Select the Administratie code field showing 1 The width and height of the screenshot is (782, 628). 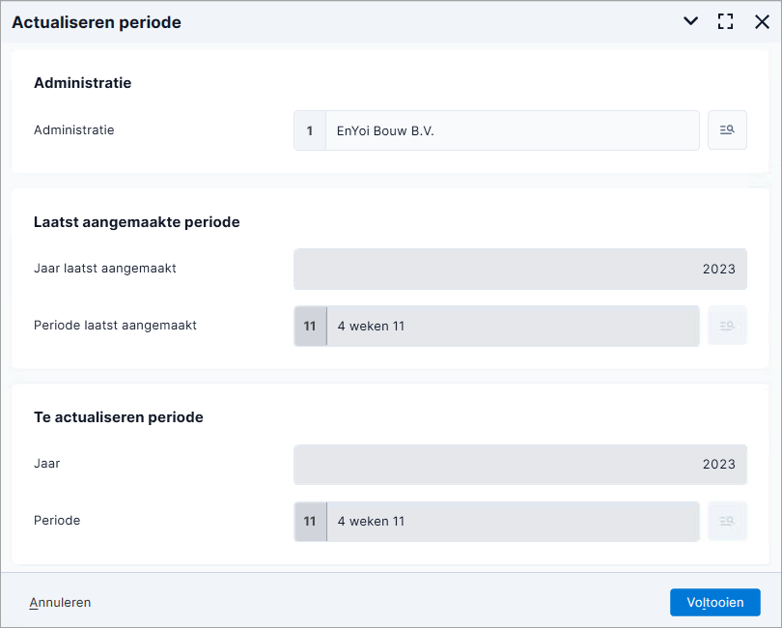click(310, 130)
